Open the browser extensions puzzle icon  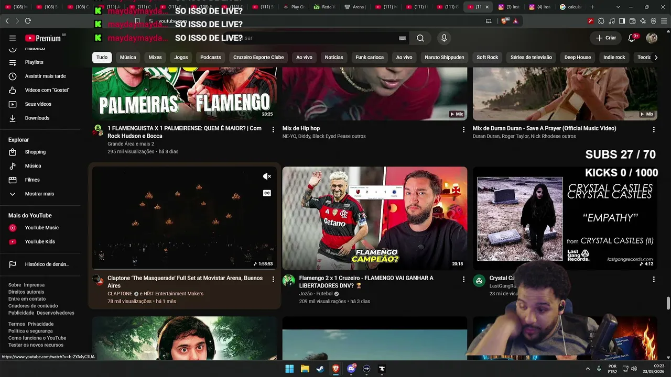[601, 21]
